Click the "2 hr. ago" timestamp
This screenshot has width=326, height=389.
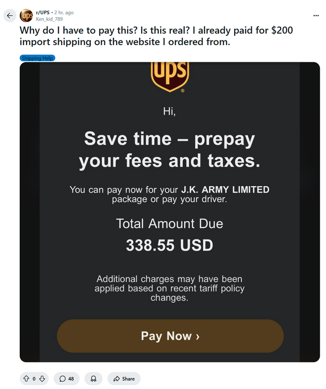pos(64,12)
